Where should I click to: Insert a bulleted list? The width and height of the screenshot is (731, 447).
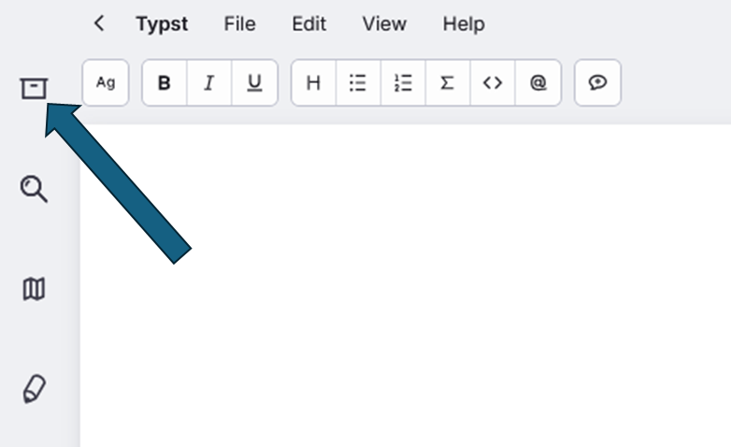[358, 83]
